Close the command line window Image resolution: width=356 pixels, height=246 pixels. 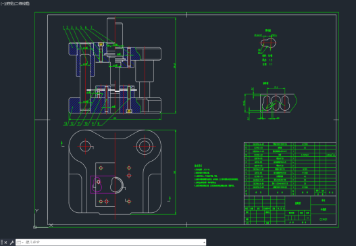tap(5, 243)
